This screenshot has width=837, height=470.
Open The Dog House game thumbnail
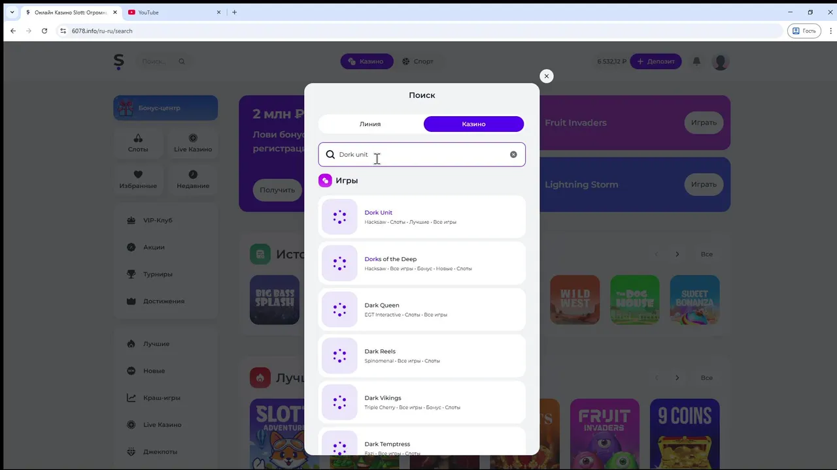click(635, 300)
